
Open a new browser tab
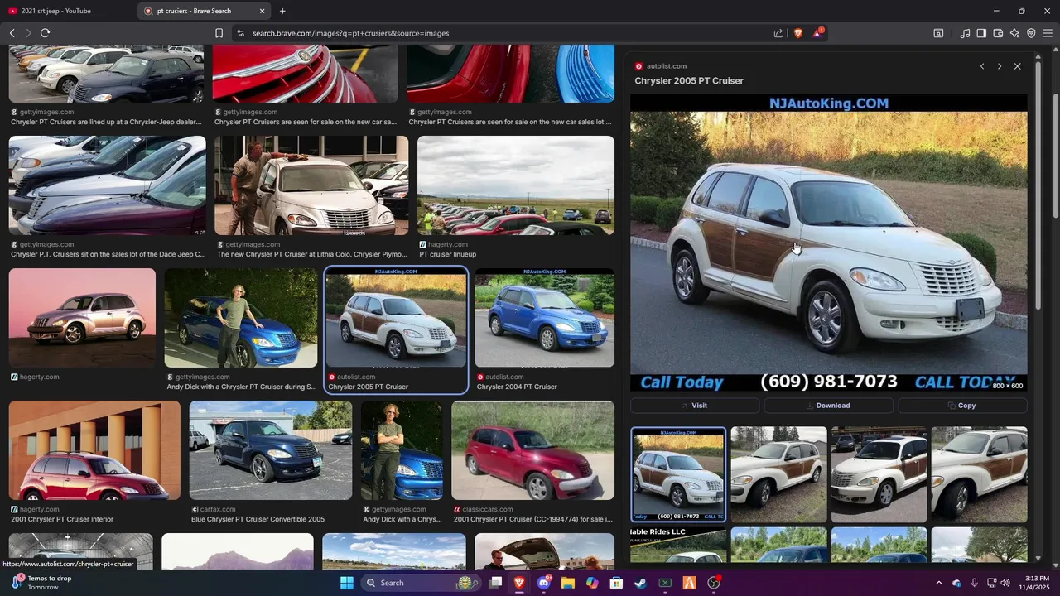[x=282, y=11]
